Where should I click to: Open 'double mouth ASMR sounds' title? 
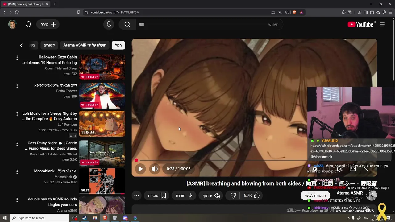click(52, 202)
